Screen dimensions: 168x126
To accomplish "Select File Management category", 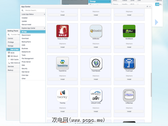I will coord(33,59).
